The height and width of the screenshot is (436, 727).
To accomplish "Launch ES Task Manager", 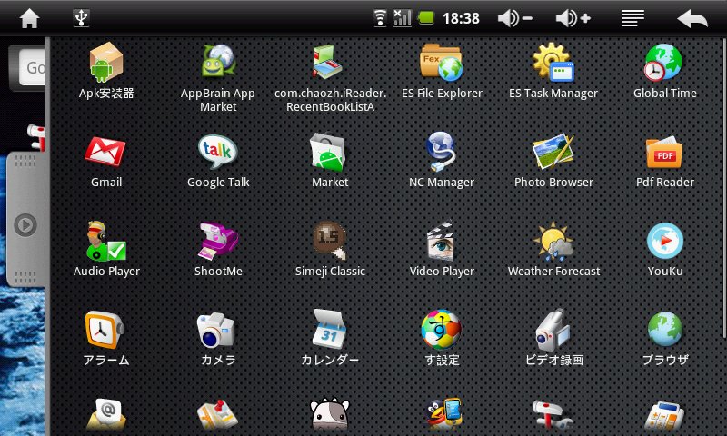I will (x=553, y=71).
